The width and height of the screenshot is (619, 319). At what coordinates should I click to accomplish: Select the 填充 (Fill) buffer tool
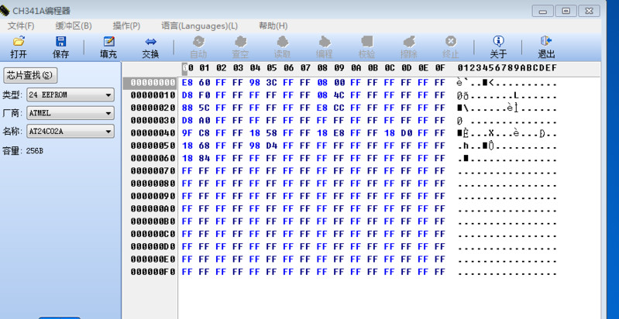tap(108, 46)
